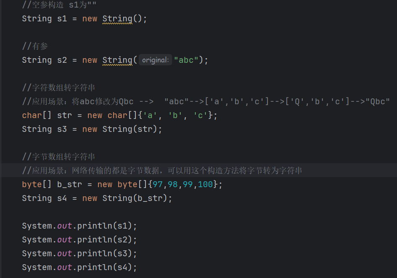Image resolution: width=397 pixels, height=278 pixels.
Task: Click the line "String s4 = new String(b_str);"
Action: click(97, 198)
